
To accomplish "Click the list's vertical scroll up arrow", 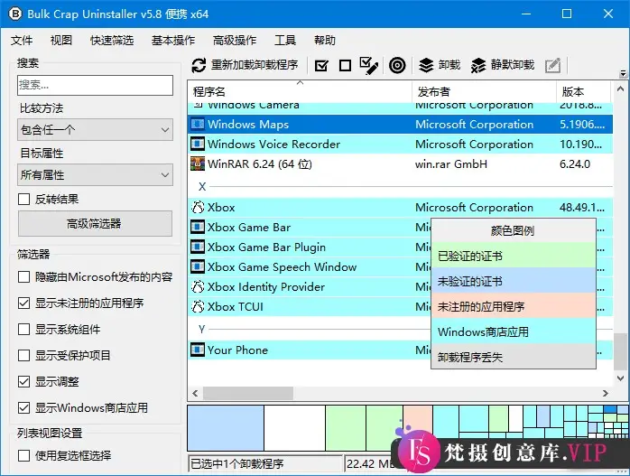I will point(620,89).
